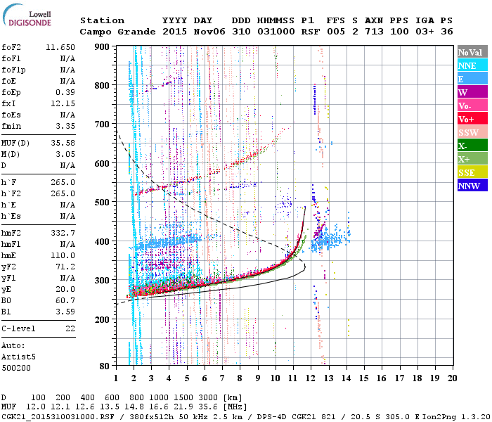Click the 80 km height axis label

(105, 366)
